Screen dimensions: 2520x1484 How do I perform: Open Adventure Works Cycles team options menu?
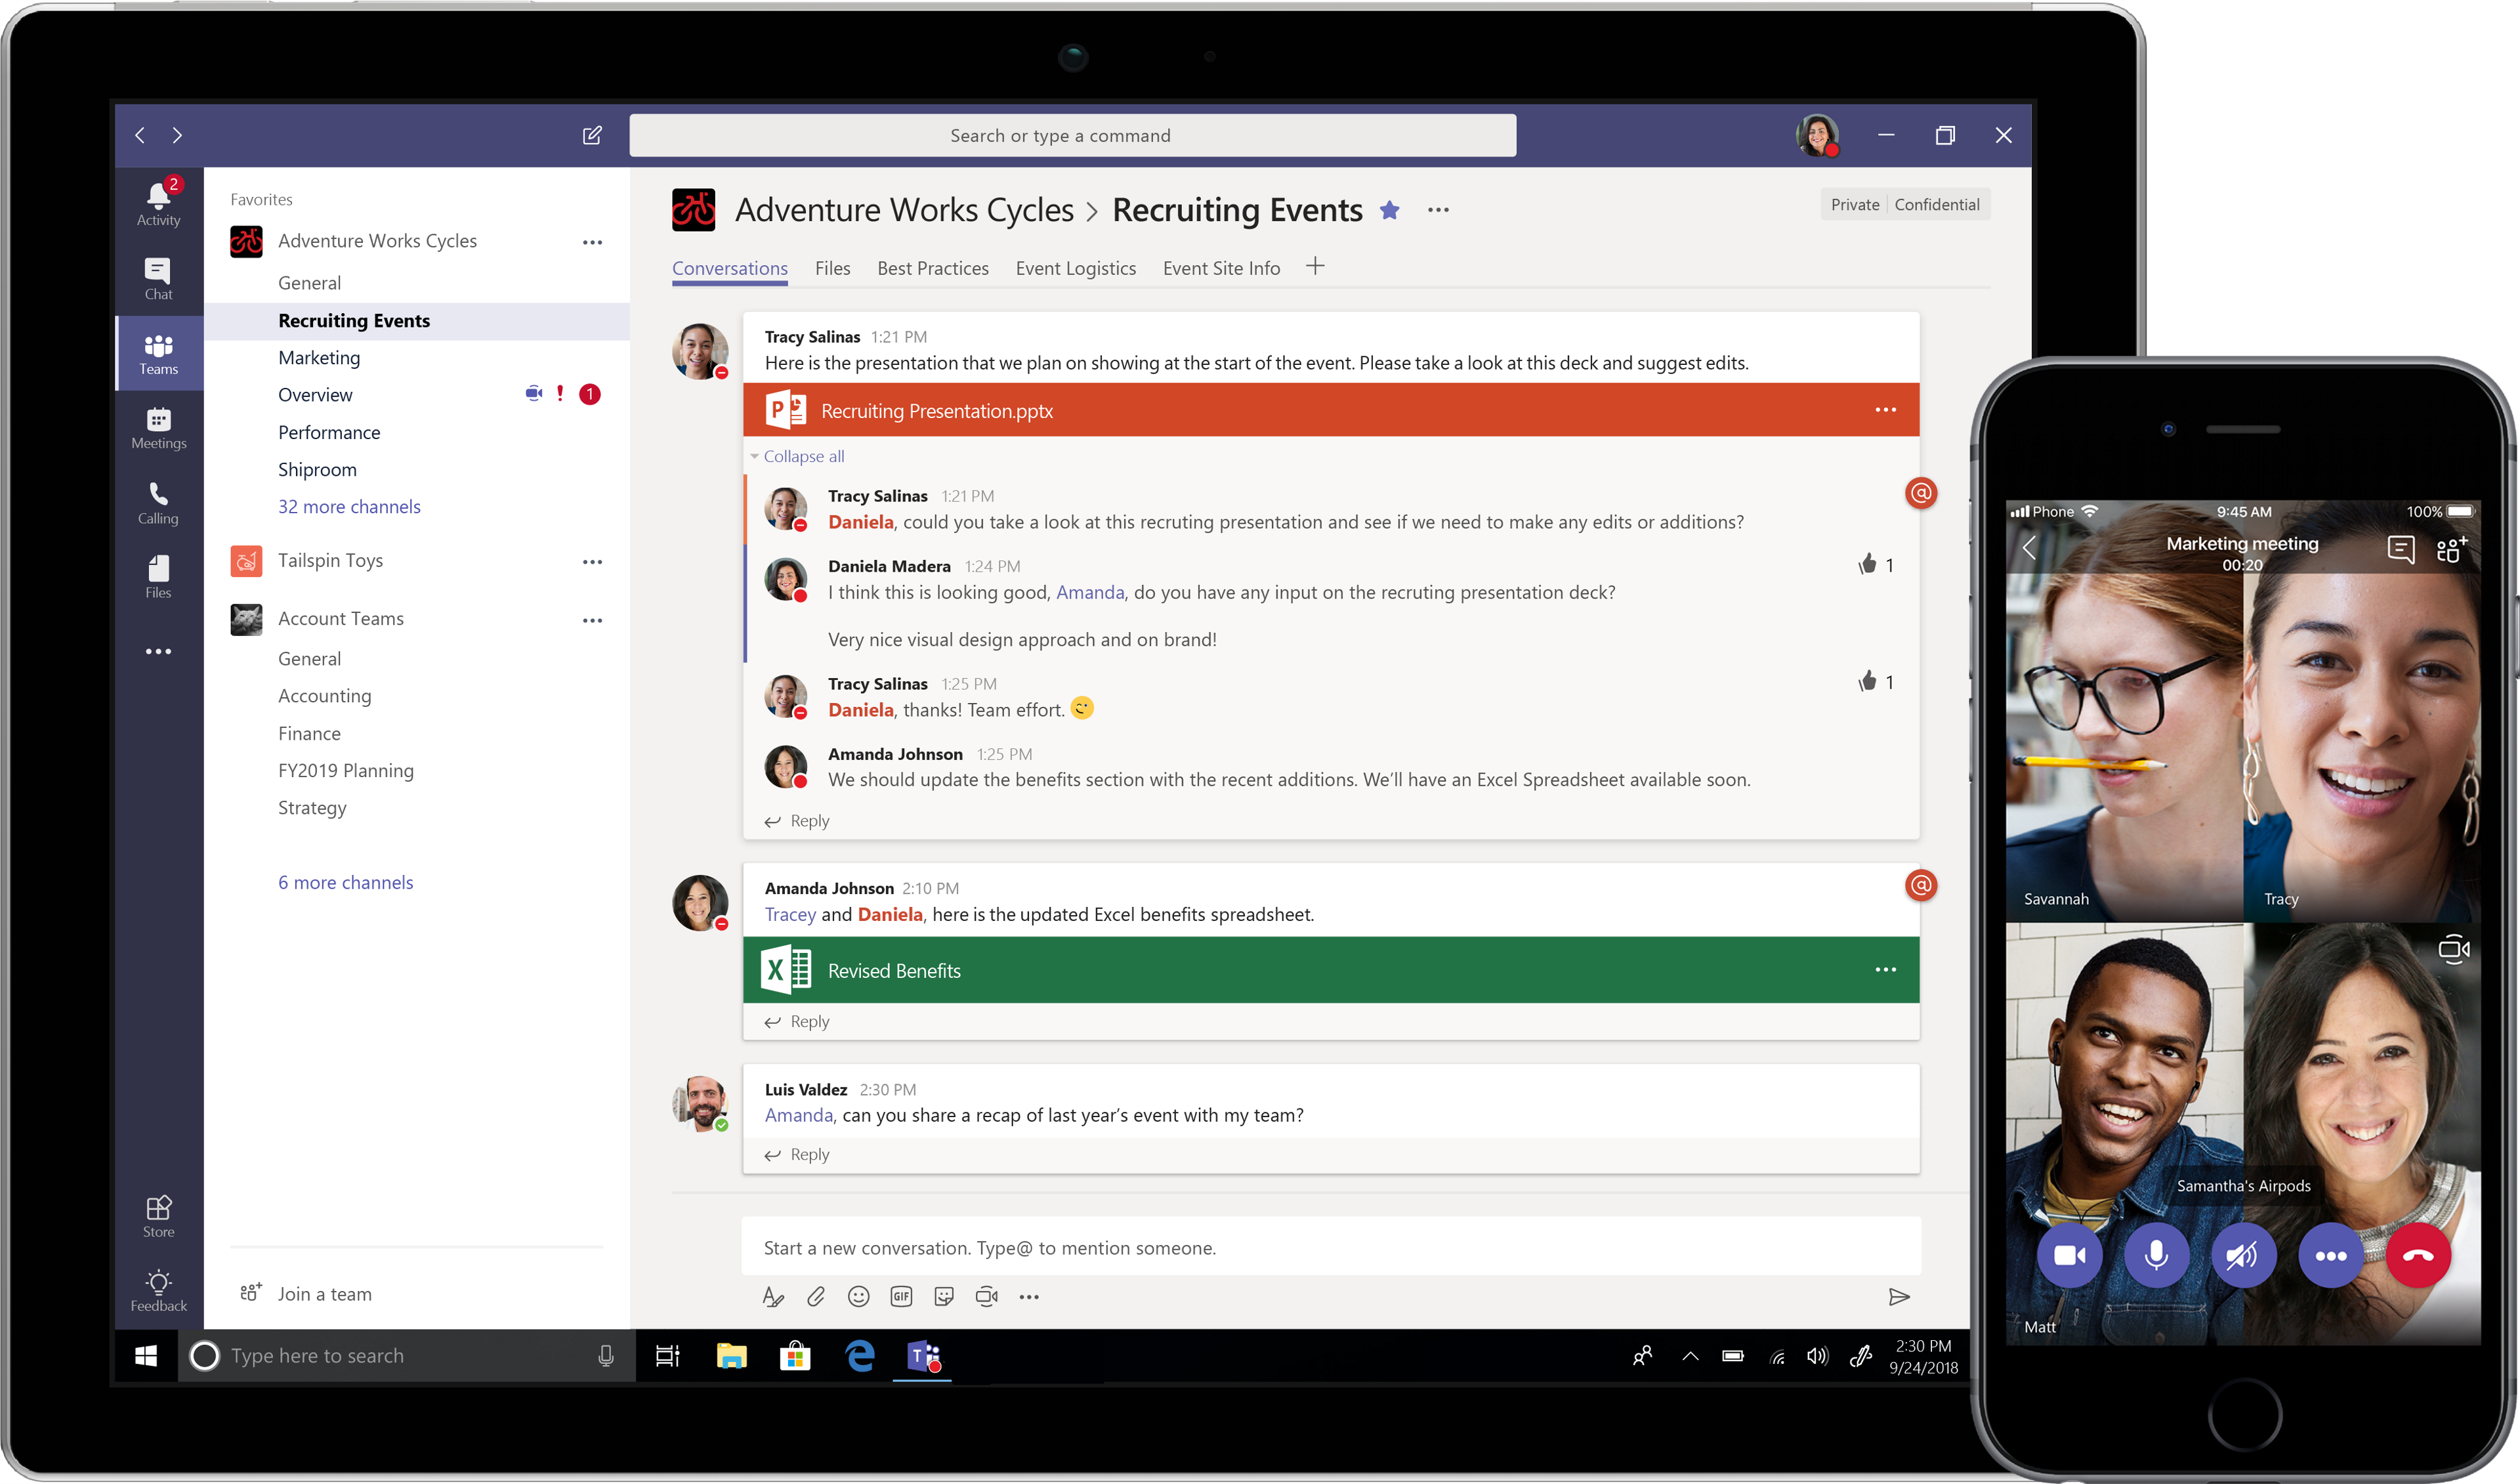pyautogui.click(x=592, y=242)
